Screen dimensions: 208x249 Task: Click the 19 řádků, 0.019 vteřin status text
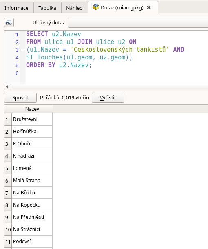(x=64, y=97)
